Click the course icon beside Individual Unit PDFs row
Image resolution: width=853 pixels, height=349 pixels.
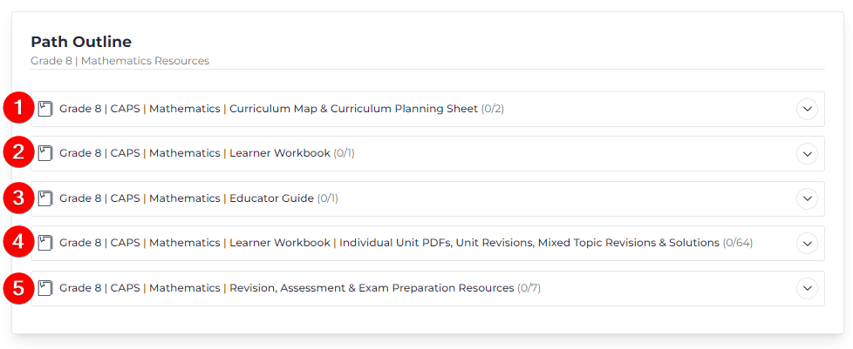pyautogui.click(x=45, y=243)
